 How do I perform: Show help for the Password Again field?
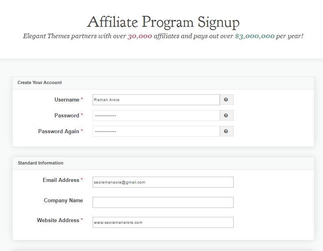(x=226, y=131)
